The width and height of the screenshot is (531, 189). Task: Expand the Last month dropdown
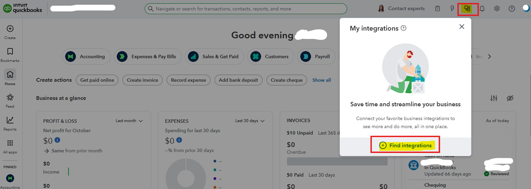click(129, 121)
